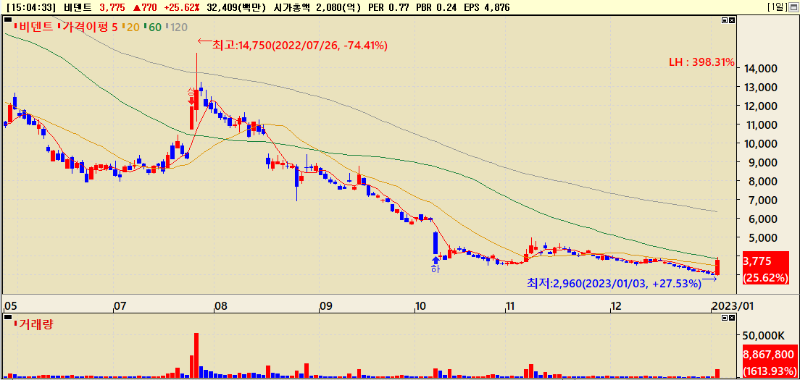Image resolution: width=800 pixels, height=380 pixels.
Task: Click the orange 20-day moving average legend
Action: [x=132, y=27]
